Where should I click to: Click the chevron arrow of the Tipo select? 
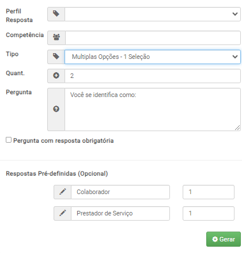[x=235, y=57]
